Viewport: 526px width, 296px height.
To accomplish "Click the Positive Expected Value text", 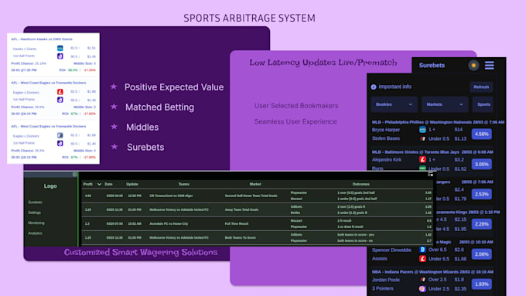I will [174, 87].
